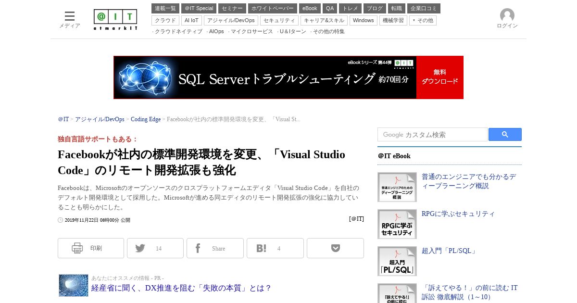Open ディープラーニング概説 eBook thumbnail
577x303 pixels.
coord(397,187)
